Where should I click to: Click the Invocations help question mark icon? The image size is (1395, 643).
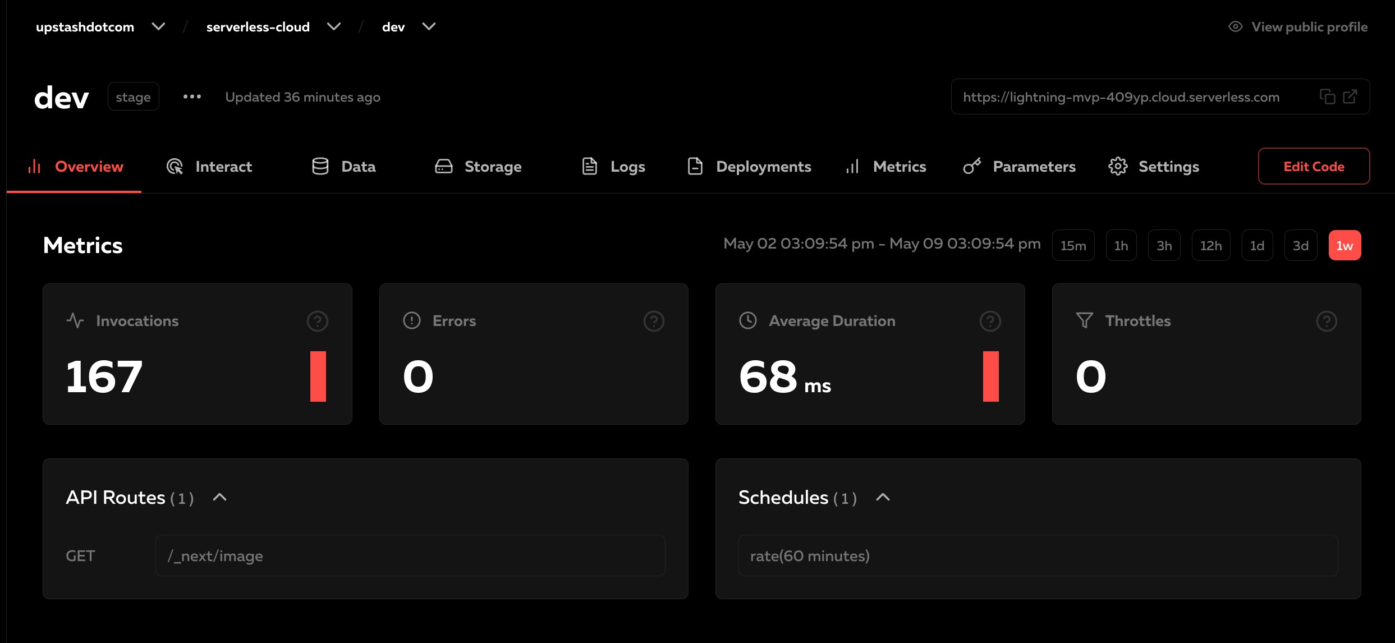pos(317,321)
